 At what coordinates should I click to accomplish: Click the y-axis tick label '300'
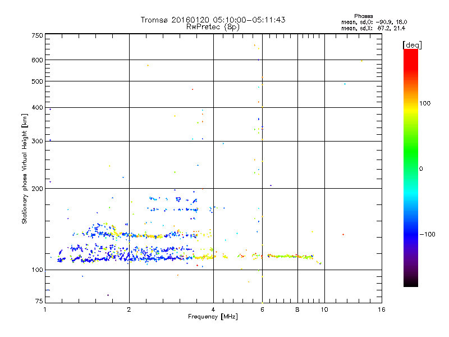pos(37,141)
